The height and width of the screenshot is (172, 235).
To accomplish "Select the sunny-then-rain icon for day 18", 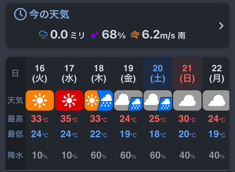I will 99,100.
